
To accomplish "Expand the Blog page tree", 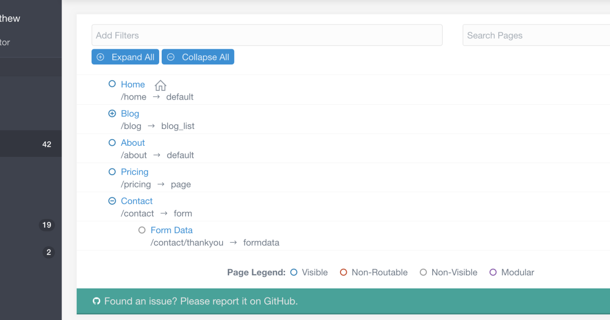I will (x=112, y=114).
